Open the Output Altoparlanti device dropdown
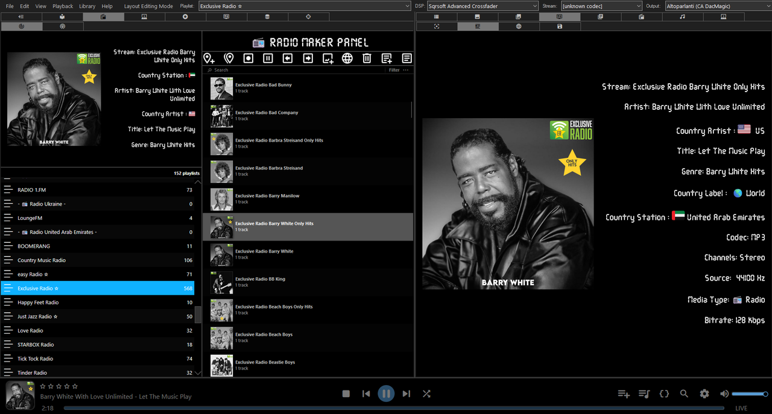 (717, 6)
